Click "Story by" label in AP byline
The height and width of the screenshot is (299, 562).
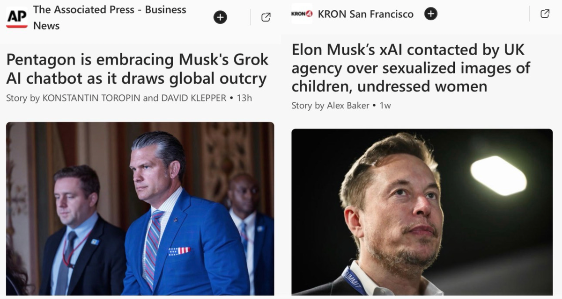coord(23,99)
